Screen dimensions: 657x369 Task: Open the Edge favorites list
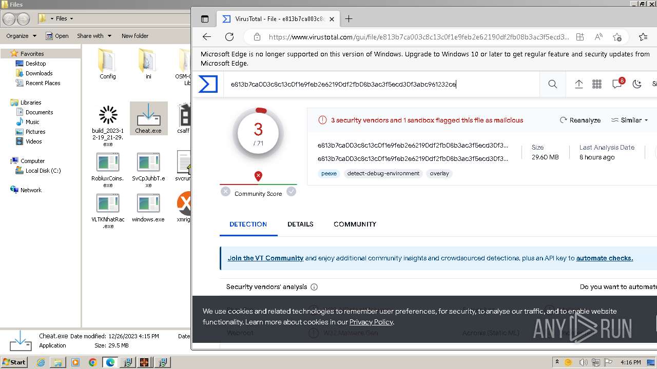tap(643, 37)
